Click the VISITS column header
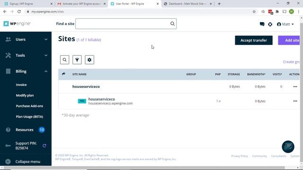The height and width of the screenshot is (170, 303). [x=277, y=74]
